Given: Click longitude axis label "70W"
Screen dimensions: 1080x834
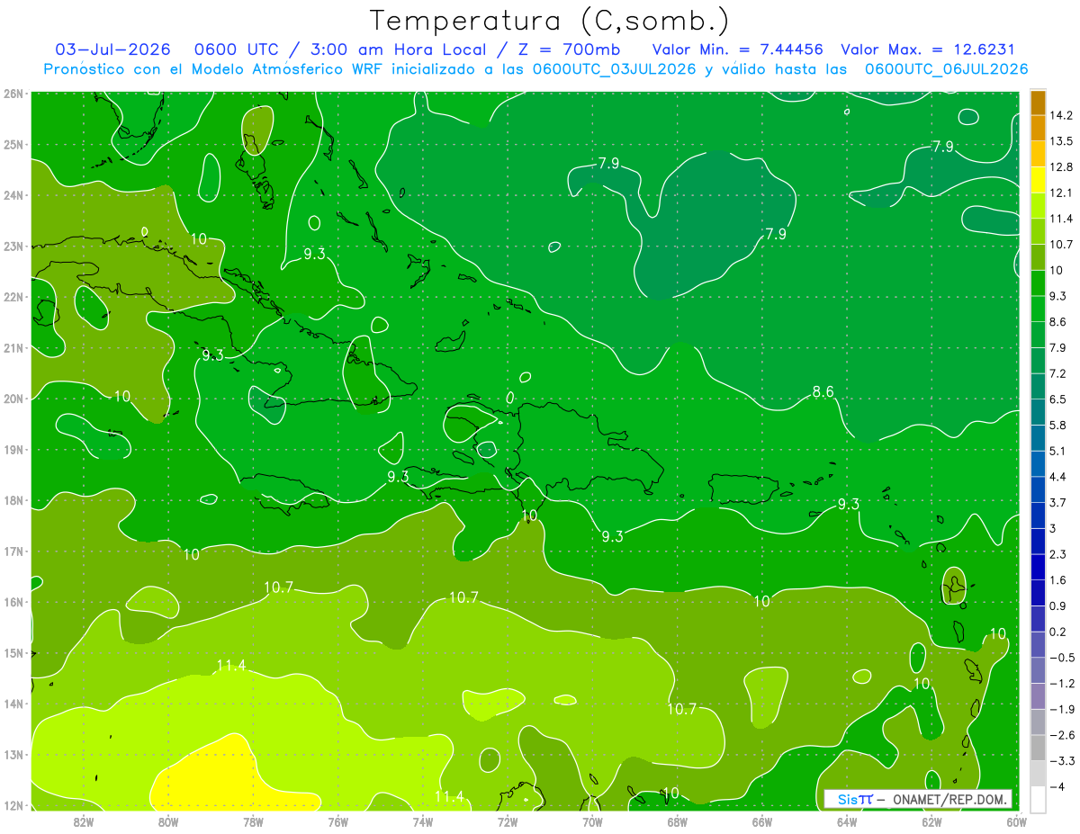Looking at the screenshot, I should click(x=592, y=821).
